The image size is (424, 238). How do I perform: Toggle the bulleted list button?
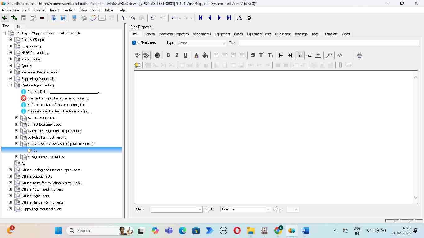click(300, 55)
